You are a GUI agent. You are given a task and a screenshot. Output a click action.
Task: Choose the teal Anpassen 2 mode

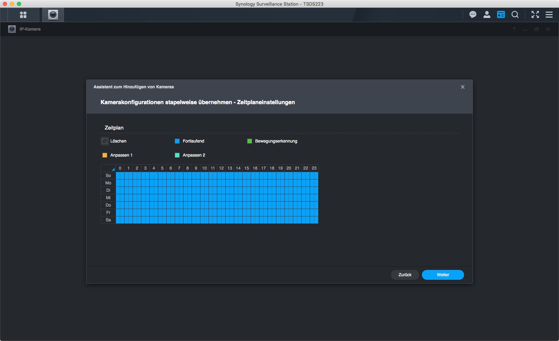click(x=177, y=155)
